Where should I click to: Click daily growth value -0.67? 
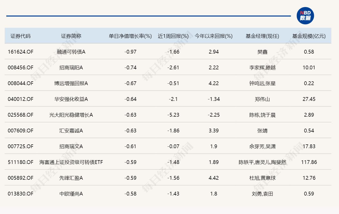pos(130,83)
